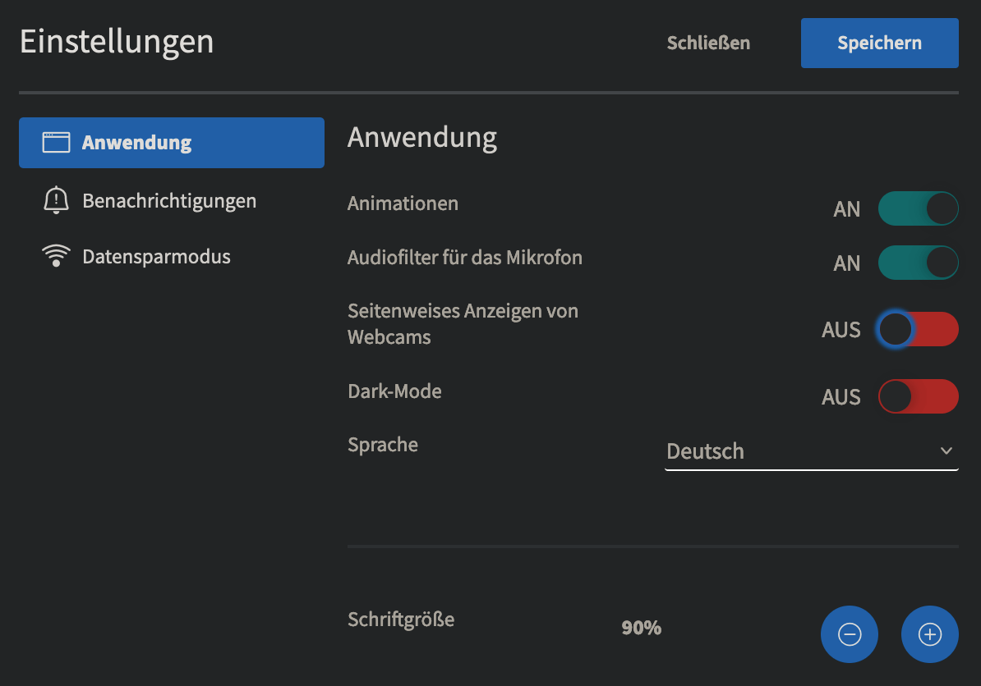Switch to the Benachrichtigungen tab
Viewport: 981px width, 686px height.
point(169,201)
